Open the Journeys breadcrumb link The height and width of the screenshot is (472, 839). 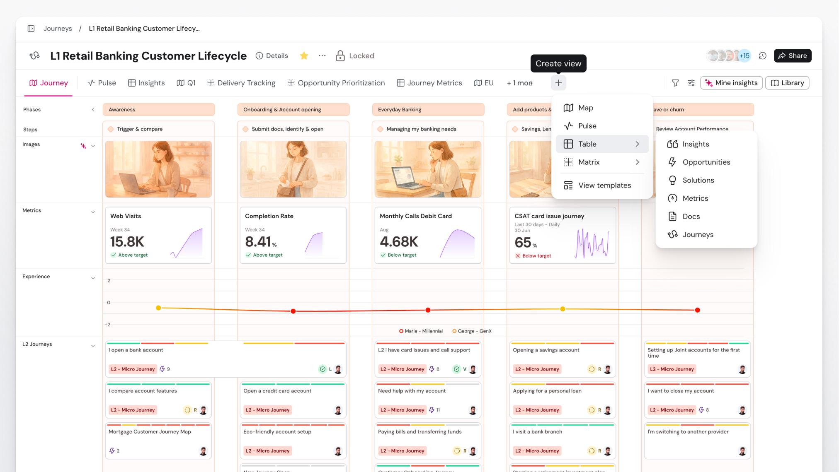coord(58,29)
